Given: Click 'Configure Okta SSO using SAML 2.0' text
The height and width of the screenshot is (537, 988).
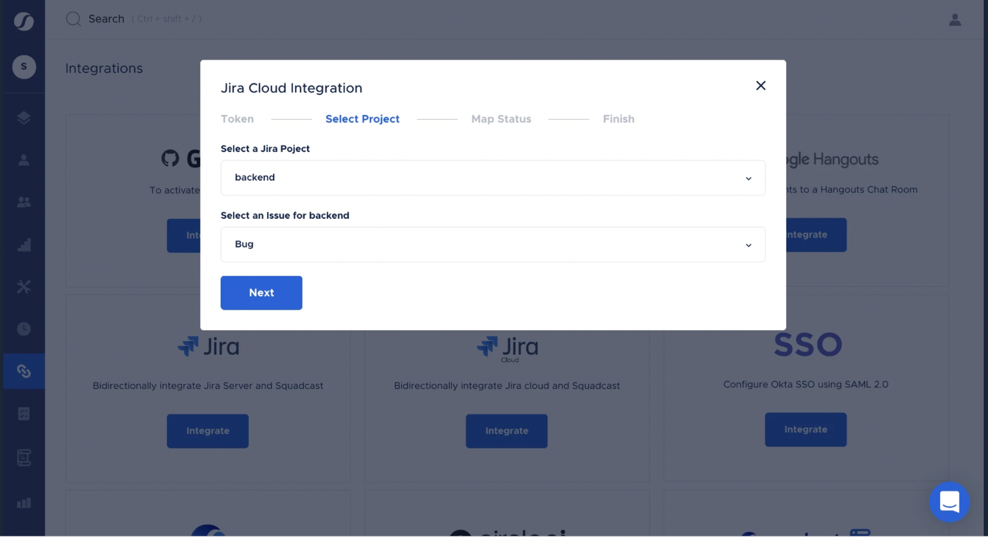Looking at the screenshot, I should [x=806, y=384].
